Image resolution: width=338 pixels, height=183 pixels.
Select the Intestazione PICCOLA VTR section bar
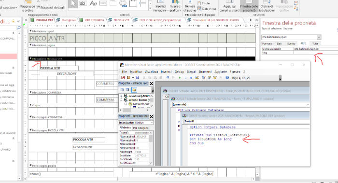point(142,58)
